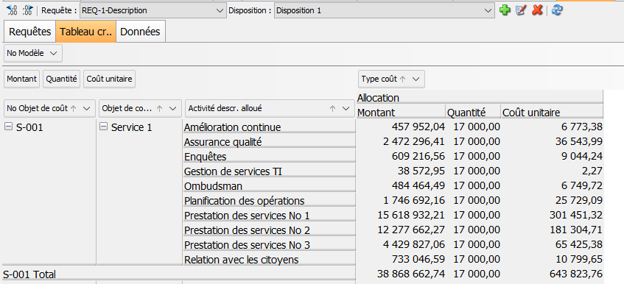Click the Quantité column header
Image resolution: width=624 pixels, height=284 pixels.
pos(473,113)
